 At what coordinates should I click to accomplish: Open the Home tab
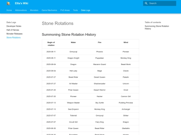[x=9, y=10]
